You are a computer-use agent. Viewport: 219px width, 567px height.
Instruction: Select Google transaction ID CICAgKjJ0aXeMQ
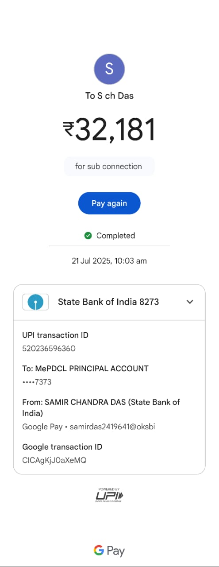(x=54, y=460)
